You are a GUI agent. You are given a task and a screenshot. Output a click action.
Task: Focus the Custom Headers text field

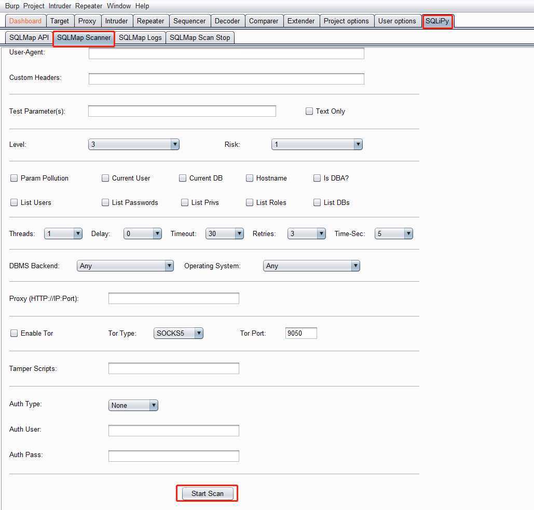click(226, 79)
